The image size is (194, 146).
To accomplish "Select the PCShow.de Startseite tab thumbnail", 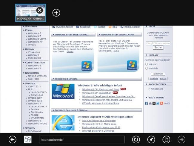I will click(30, 13).
